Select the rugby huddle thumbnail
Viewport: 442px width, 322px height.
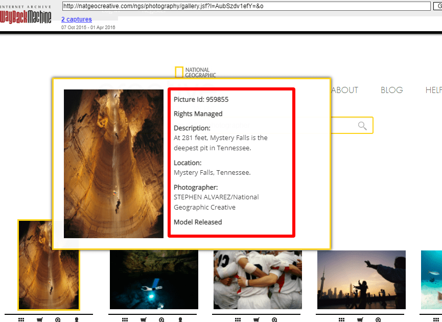point(257,280)
